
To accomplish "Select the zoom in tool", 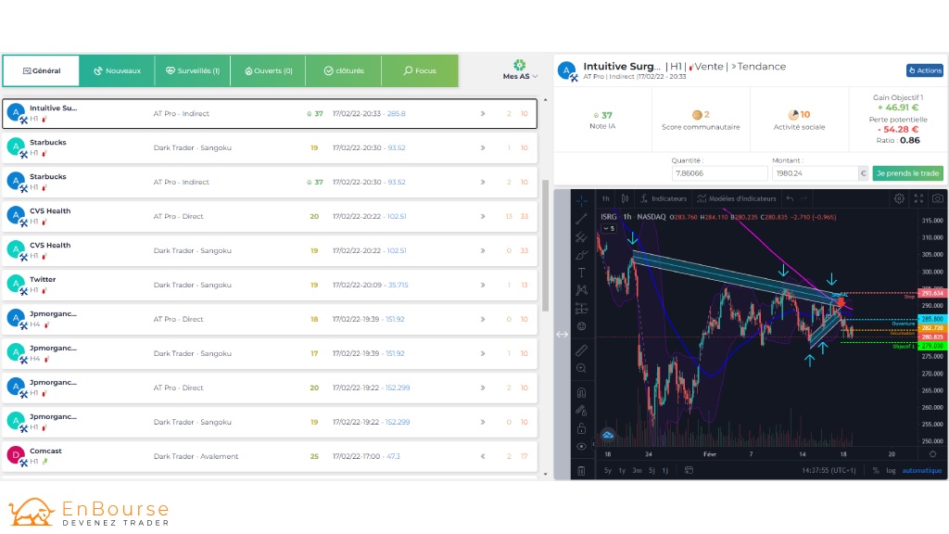I will click(x=581, y=368).
